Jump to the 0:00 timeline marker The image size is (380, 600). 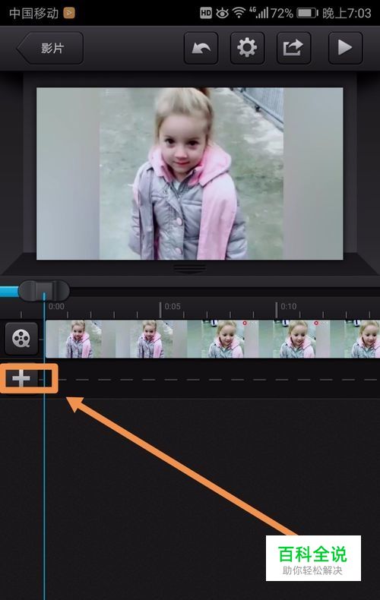pos(56,307)
